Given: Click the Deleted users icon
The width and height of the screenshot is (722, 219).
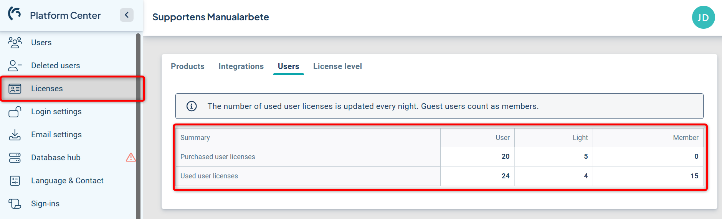Looking at the screenshot, I should [15, 66].
